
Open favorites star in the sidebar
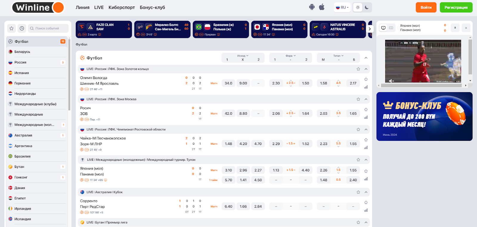[x=11, y=28]
